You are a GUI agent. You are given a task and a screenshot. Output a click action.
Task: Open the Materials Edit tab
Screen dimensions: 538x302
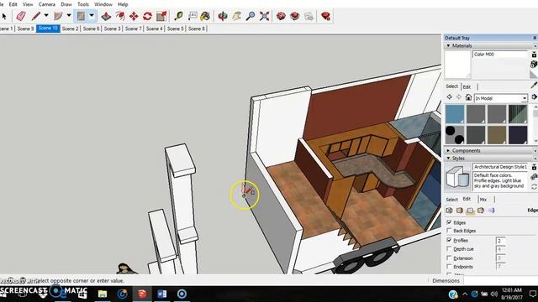coord(467,87)
